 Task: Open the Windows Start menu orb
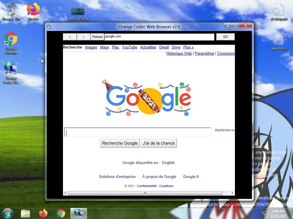[7, 213]
